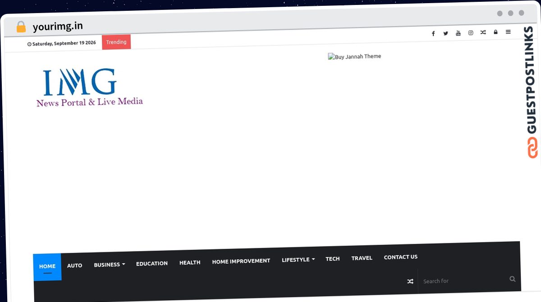This screenshot has height=302, width=541.
Task: Open the Instagram social icon
Action: click(471, 33)
